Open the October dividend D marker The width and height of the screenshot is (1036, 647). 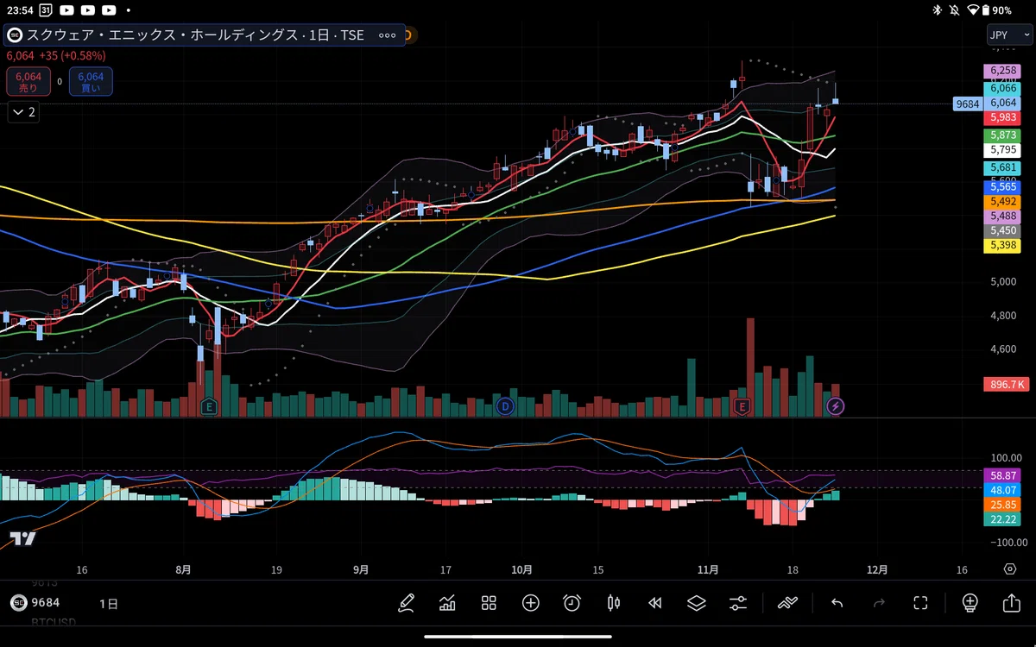[506, 406]
